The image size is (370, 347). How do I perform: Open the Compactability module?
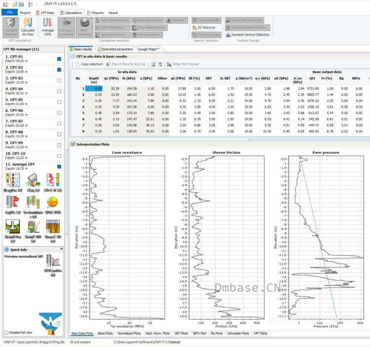[207, 20]
